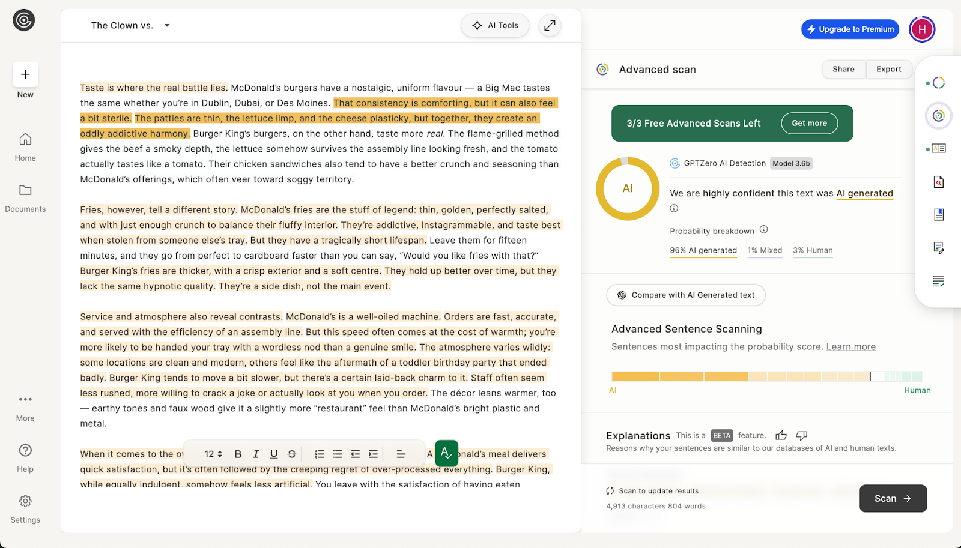Toggle underline formatting in the text toolbar
The image size is (961, 548).
(x=274, y=454)
